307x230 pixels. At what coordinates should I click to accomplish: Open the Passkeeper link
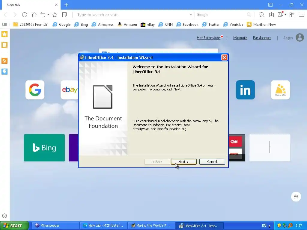coord(262,38)
